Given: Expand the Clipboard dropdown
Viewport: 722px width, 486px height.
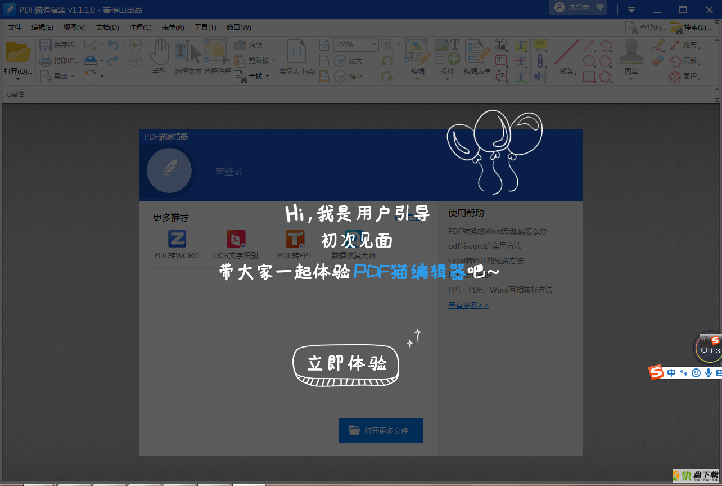Looking at the screenshot, I should point(274,60).
